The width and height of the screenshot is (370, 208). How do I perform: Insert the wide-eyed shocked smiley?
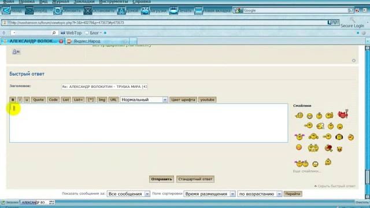(315, 164)
